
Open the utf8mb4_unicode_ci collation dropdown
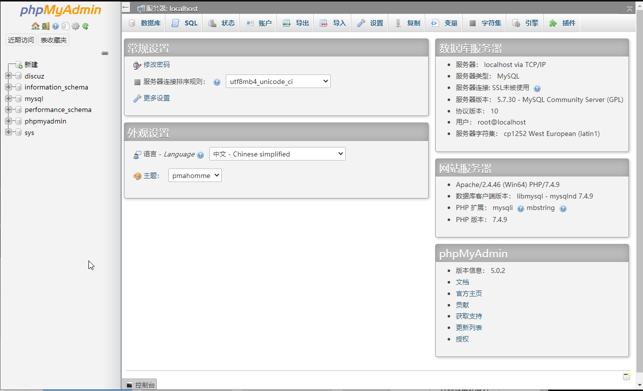click(278, 81)
